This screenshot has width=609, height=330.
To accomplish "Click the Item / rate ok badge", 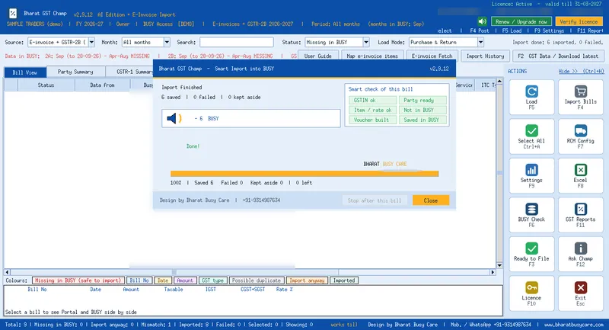I will coord(372,110).
